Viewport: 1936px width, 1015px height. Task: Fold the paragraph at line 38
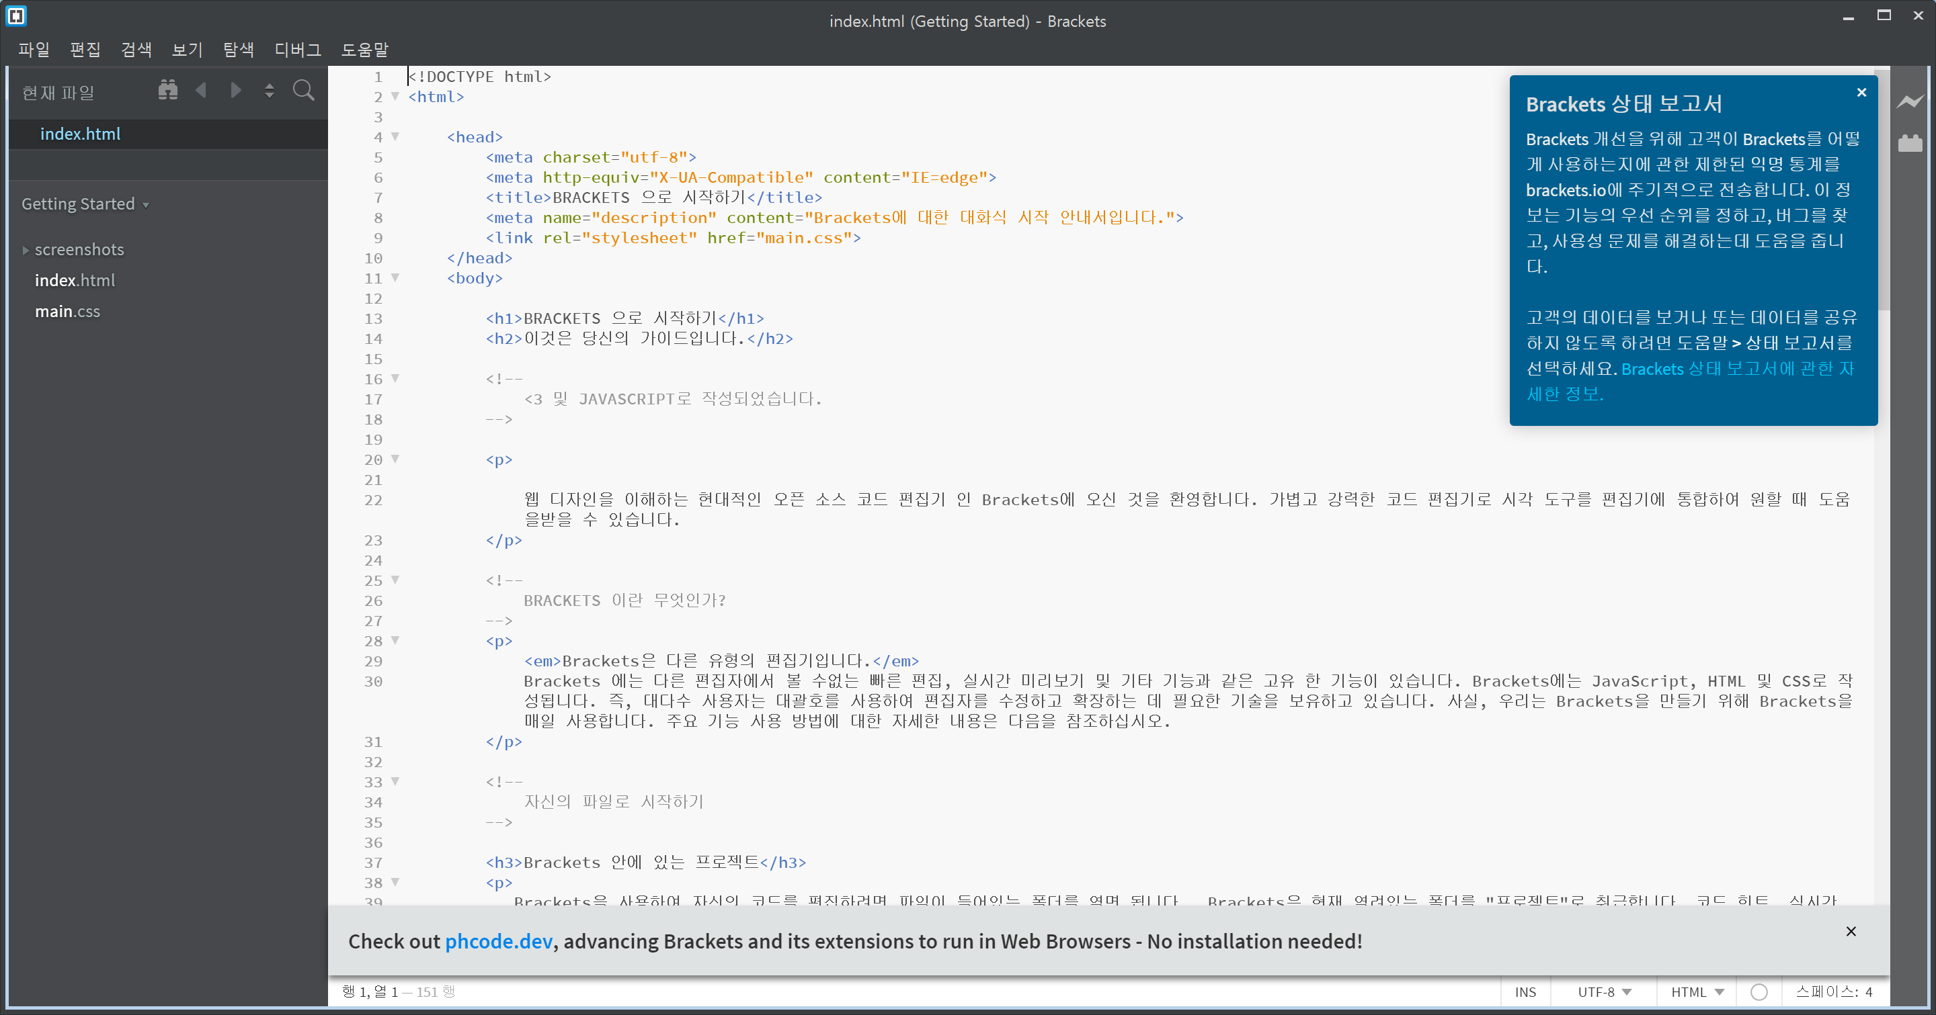click(x=395, y=882)
